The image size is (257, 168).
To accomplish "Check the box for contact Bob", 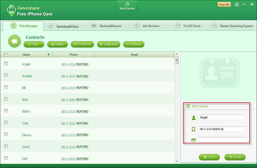I will click(x=6, y=99).
